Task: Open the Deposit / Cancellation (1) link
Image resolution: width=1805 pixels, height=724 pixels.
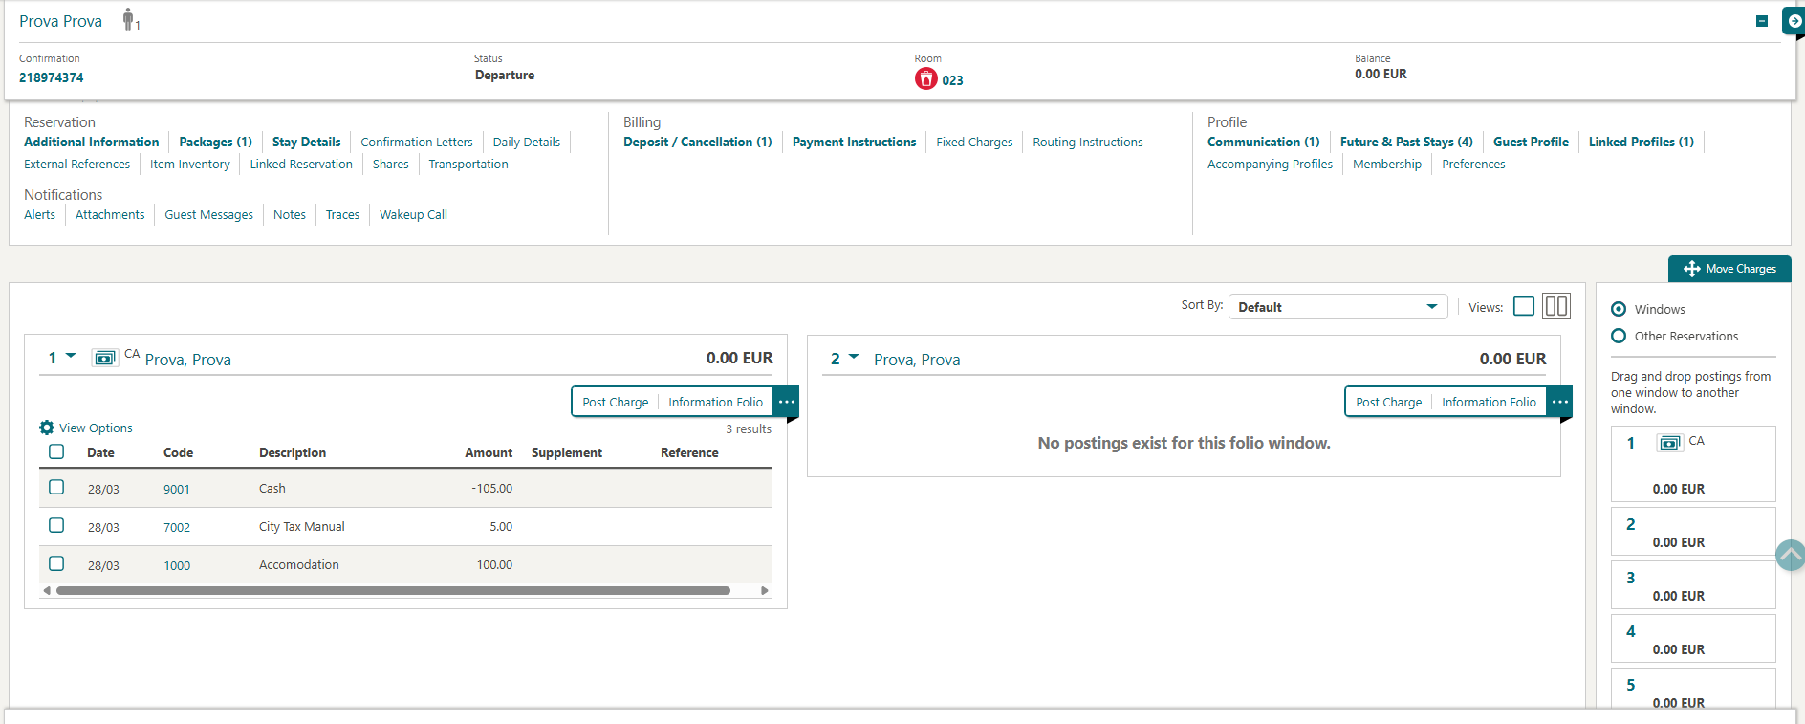Action: pyautogui.click(x=698, y=142)
